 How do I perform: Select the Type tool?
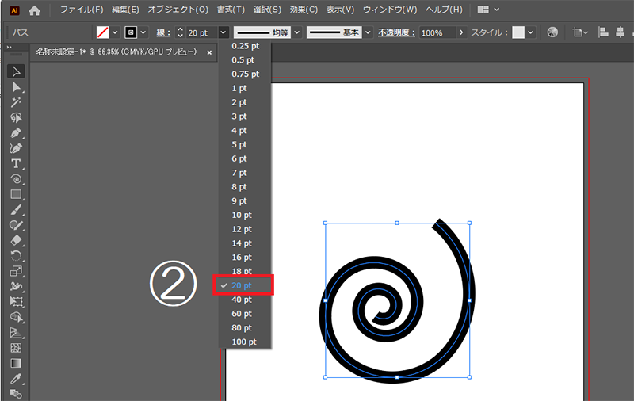pyautogui.click(x=16, y=163)
